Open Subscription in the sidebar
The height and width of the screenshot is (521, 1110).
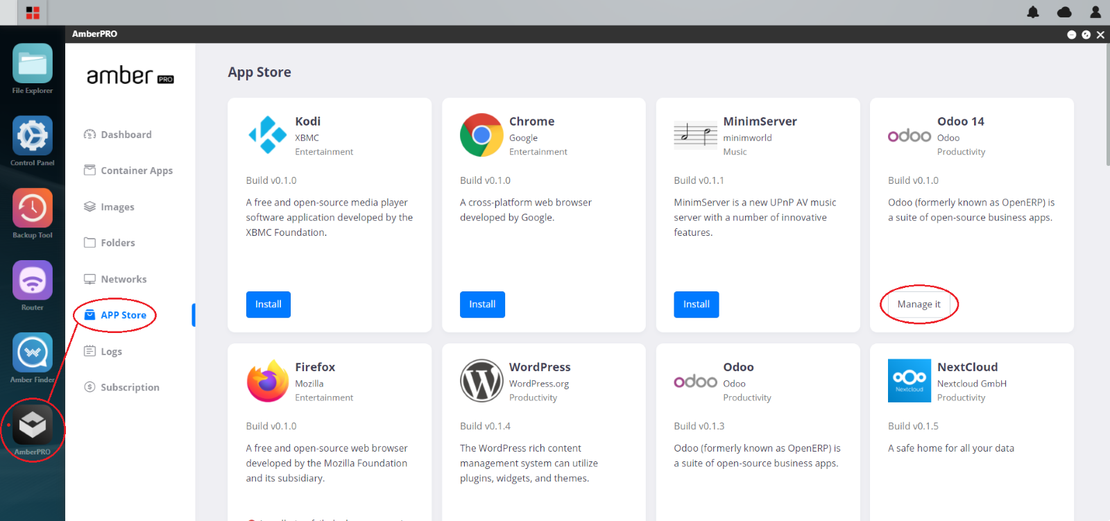121,387
